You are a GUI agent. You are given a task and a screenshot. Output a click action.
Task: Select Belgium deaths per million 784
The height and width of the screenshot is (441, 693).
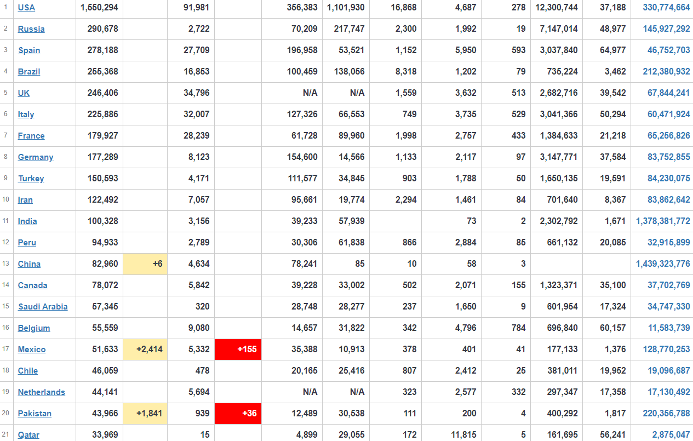click(519, 328)
